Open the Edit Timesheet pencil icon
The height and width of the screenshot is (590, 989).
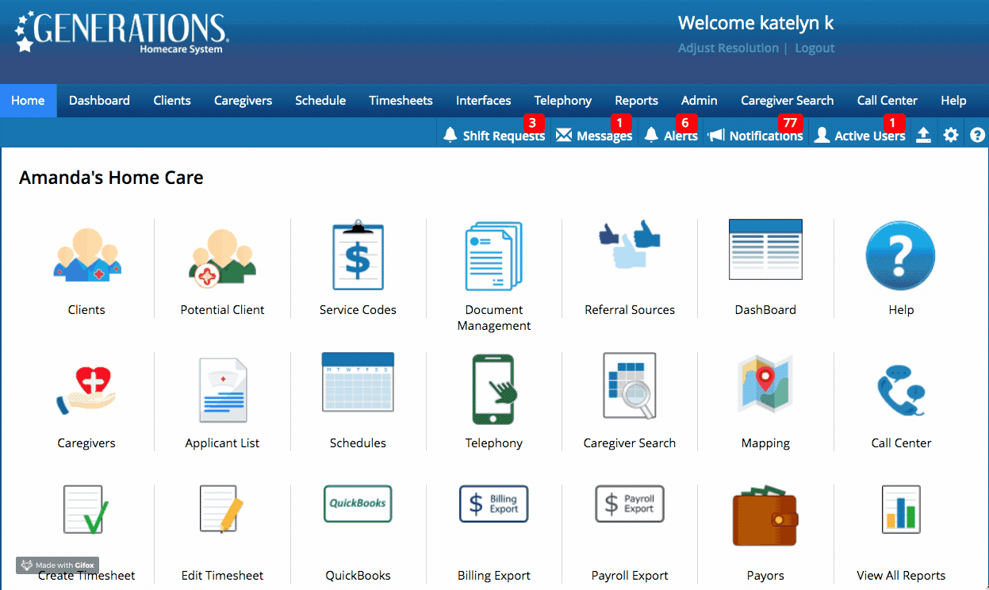[222, 509]
